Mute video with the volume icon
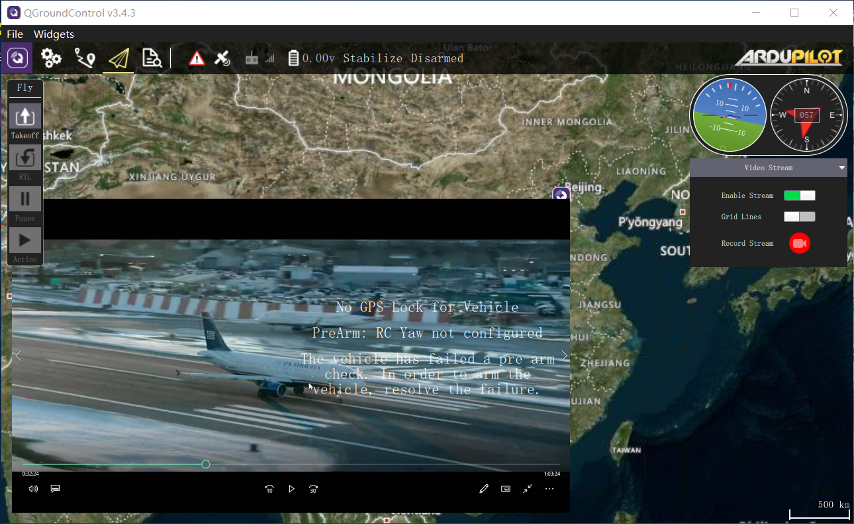The height and width of the screenshot is (524, 854). [33, 489]
